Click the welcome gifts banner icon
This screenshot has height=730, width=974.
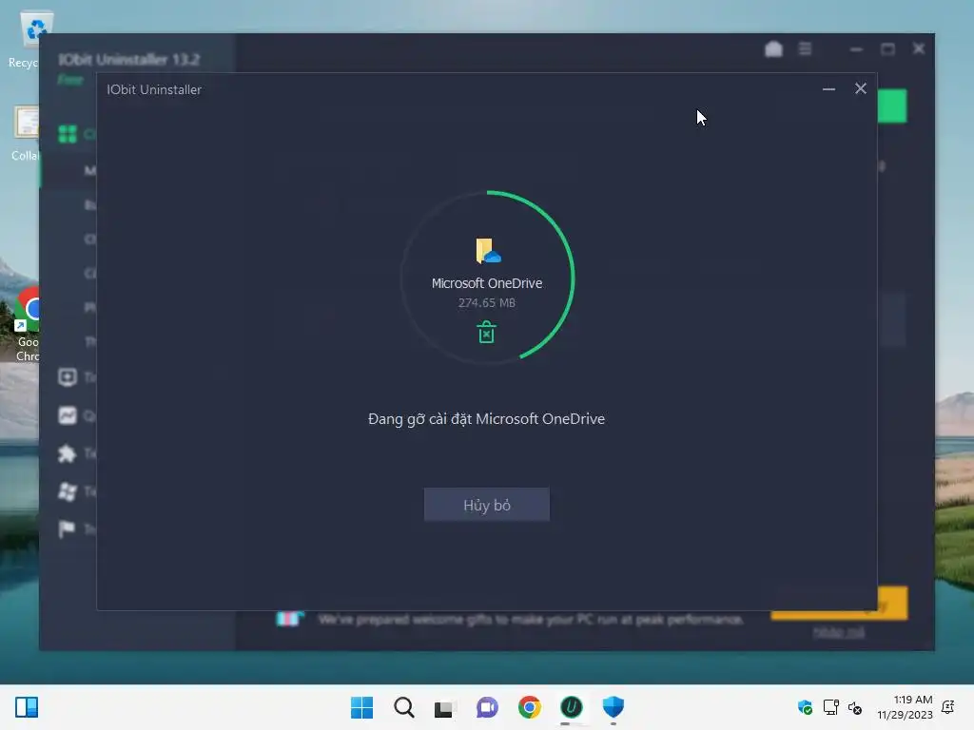click(289, 618)
